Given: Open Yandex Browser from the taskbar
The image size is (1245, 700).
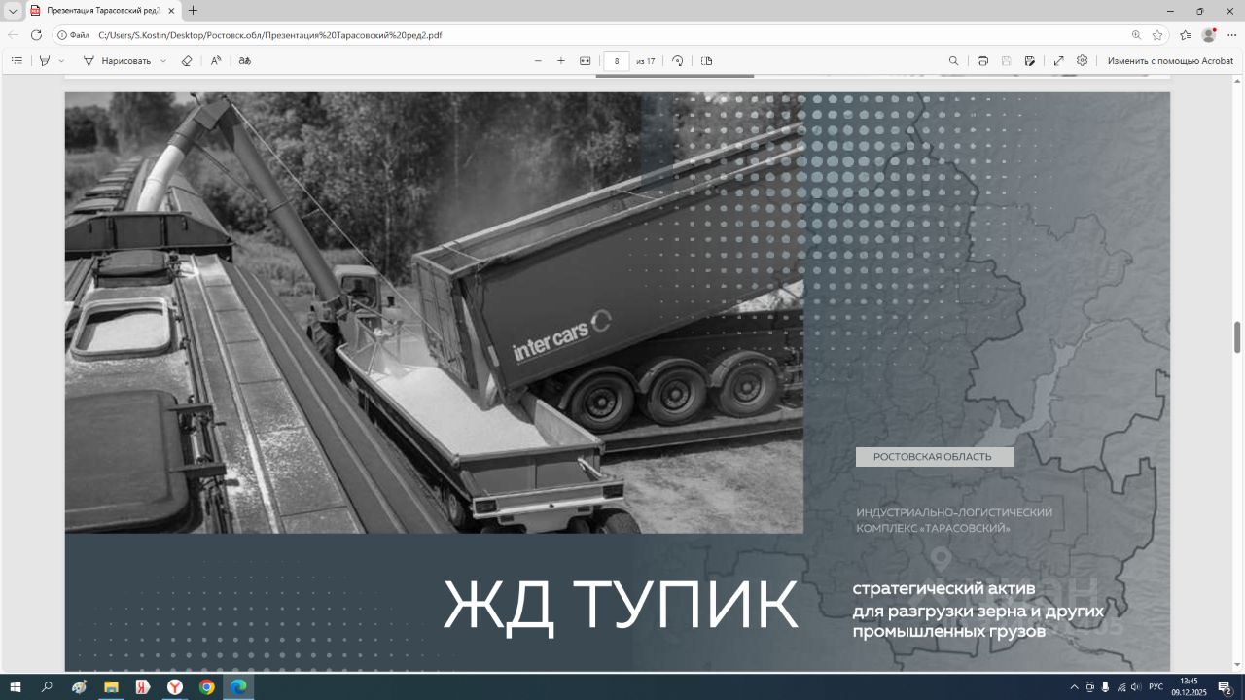Looking at the screenshot, I should point(174,686).
